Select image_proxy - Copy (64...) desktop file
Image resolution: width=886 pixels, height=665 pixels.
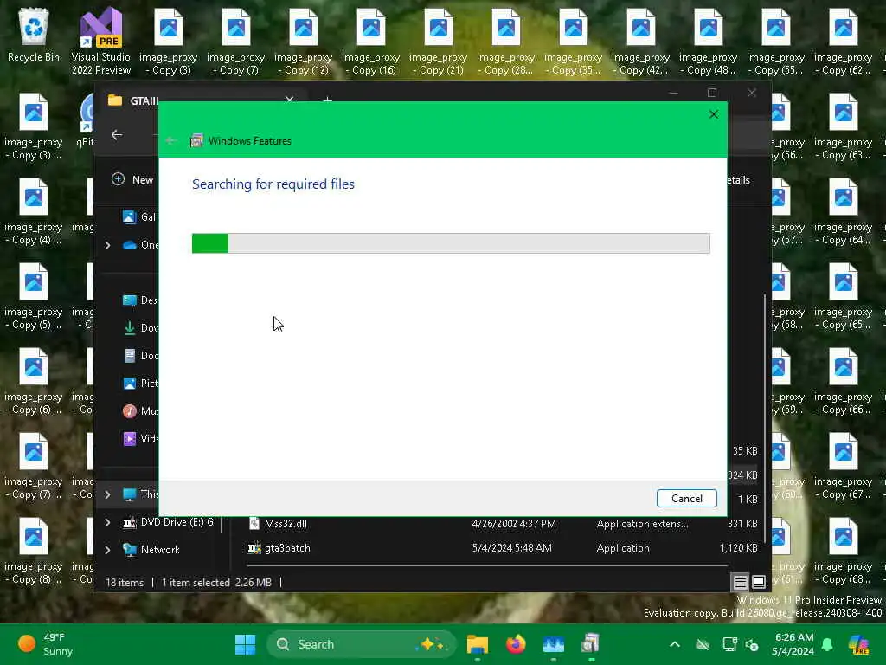[844, 211]
